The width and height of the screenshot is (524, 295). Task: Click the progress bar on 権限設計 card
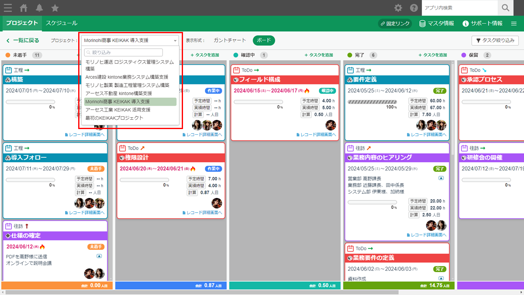pyautogui.click(x=144, y=180)
